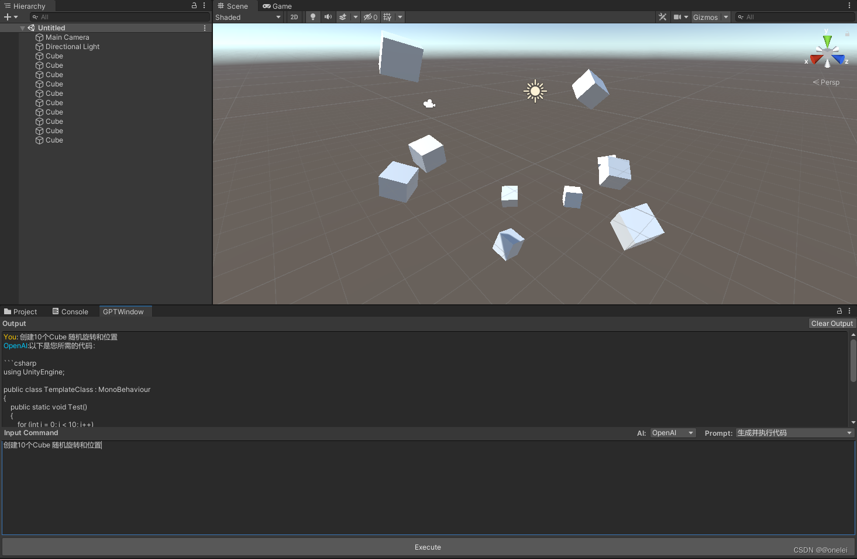The height and width of the screenshot is (559, 857).
Task: Click the sun light gizmo in Scene
Action: [x=535, y=91]
